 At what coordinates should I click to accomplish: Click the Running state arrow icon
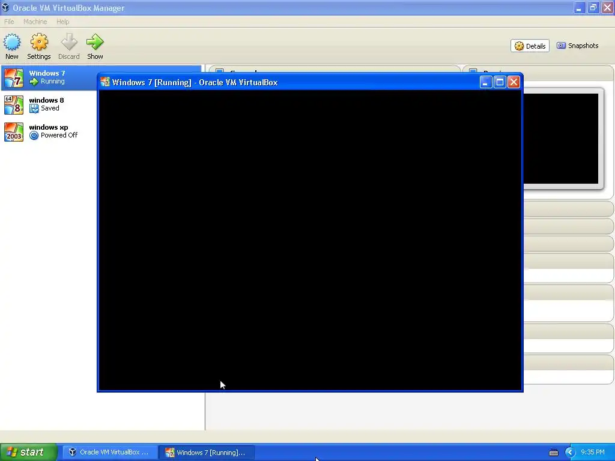(34, 82)
